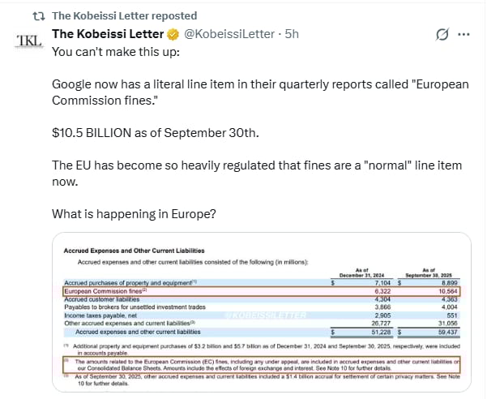The width and height of the screenshot is (487, 399).
Task: Click "You can't make this up:" text
Action: (116, 52)
